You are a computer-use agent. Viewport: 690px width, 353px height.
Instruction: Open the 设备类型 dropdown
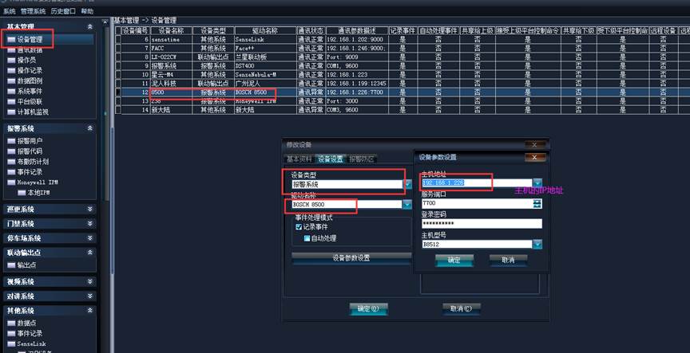tap(407, 184)
